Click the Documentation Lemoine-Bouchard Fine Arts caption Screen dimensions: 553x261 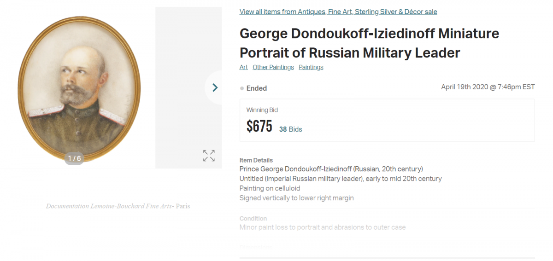click(118, 206)
